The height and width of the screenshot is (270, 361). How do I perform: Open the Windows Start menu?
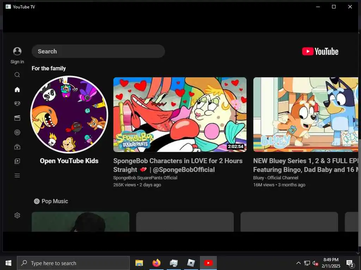click(x=8, y=263)
